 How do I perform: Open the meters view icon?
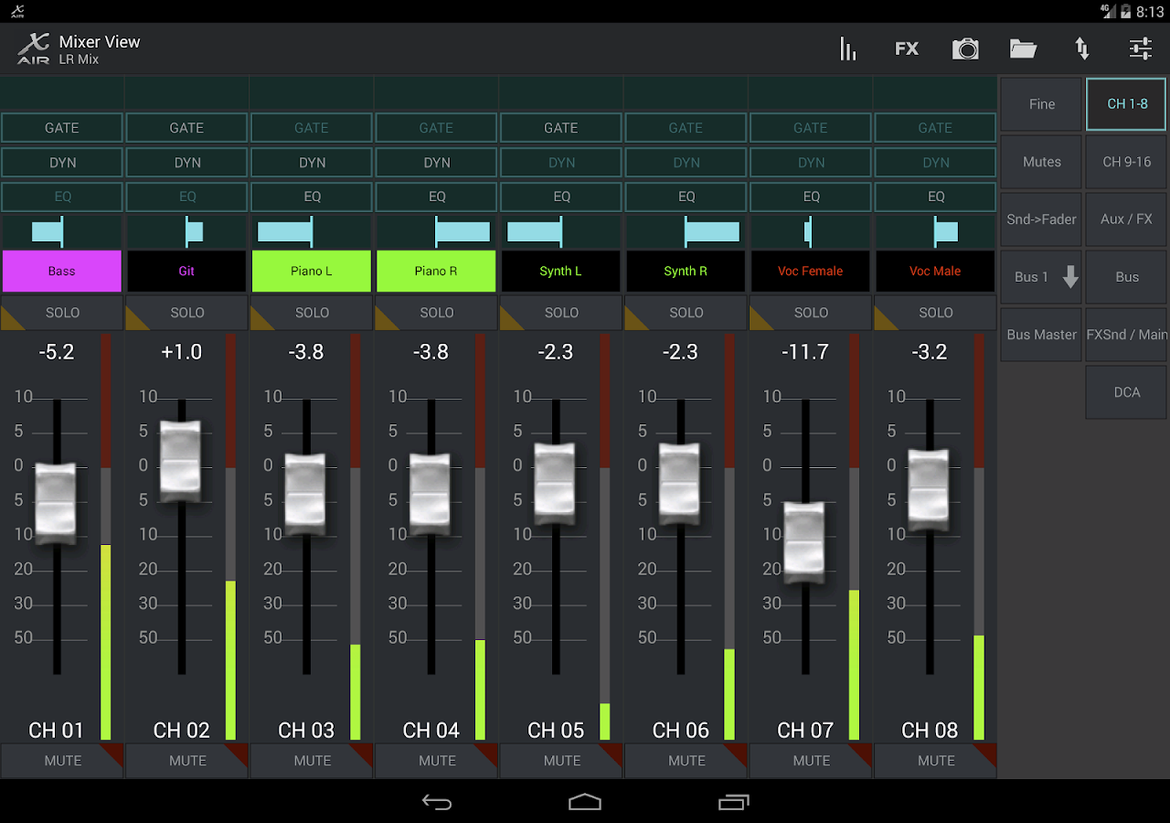(848, 48)
